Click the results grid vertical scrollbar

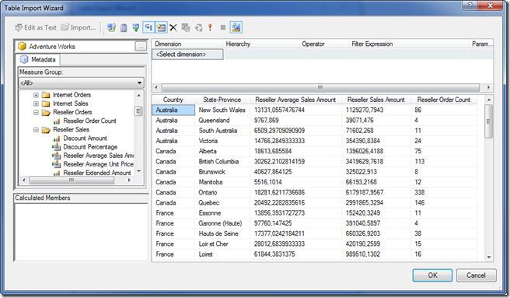[x=488, y=121]
